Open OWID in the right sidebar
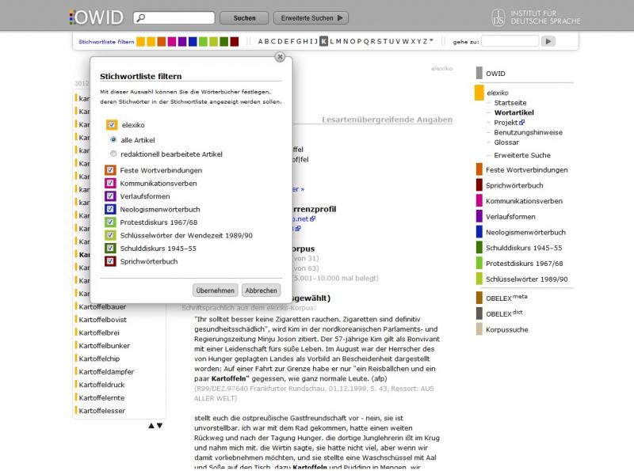The image size is (634, 471). click(496, 74)
